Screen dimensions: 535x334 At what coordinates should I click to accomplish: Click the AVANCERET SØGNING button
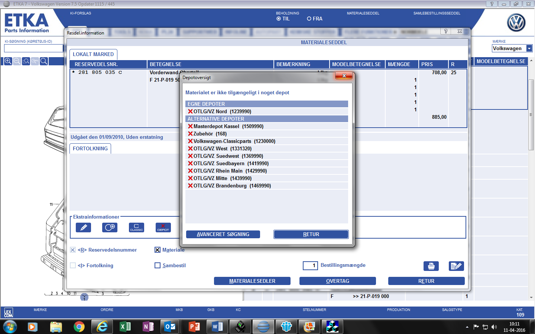click(x=223, y=234)
